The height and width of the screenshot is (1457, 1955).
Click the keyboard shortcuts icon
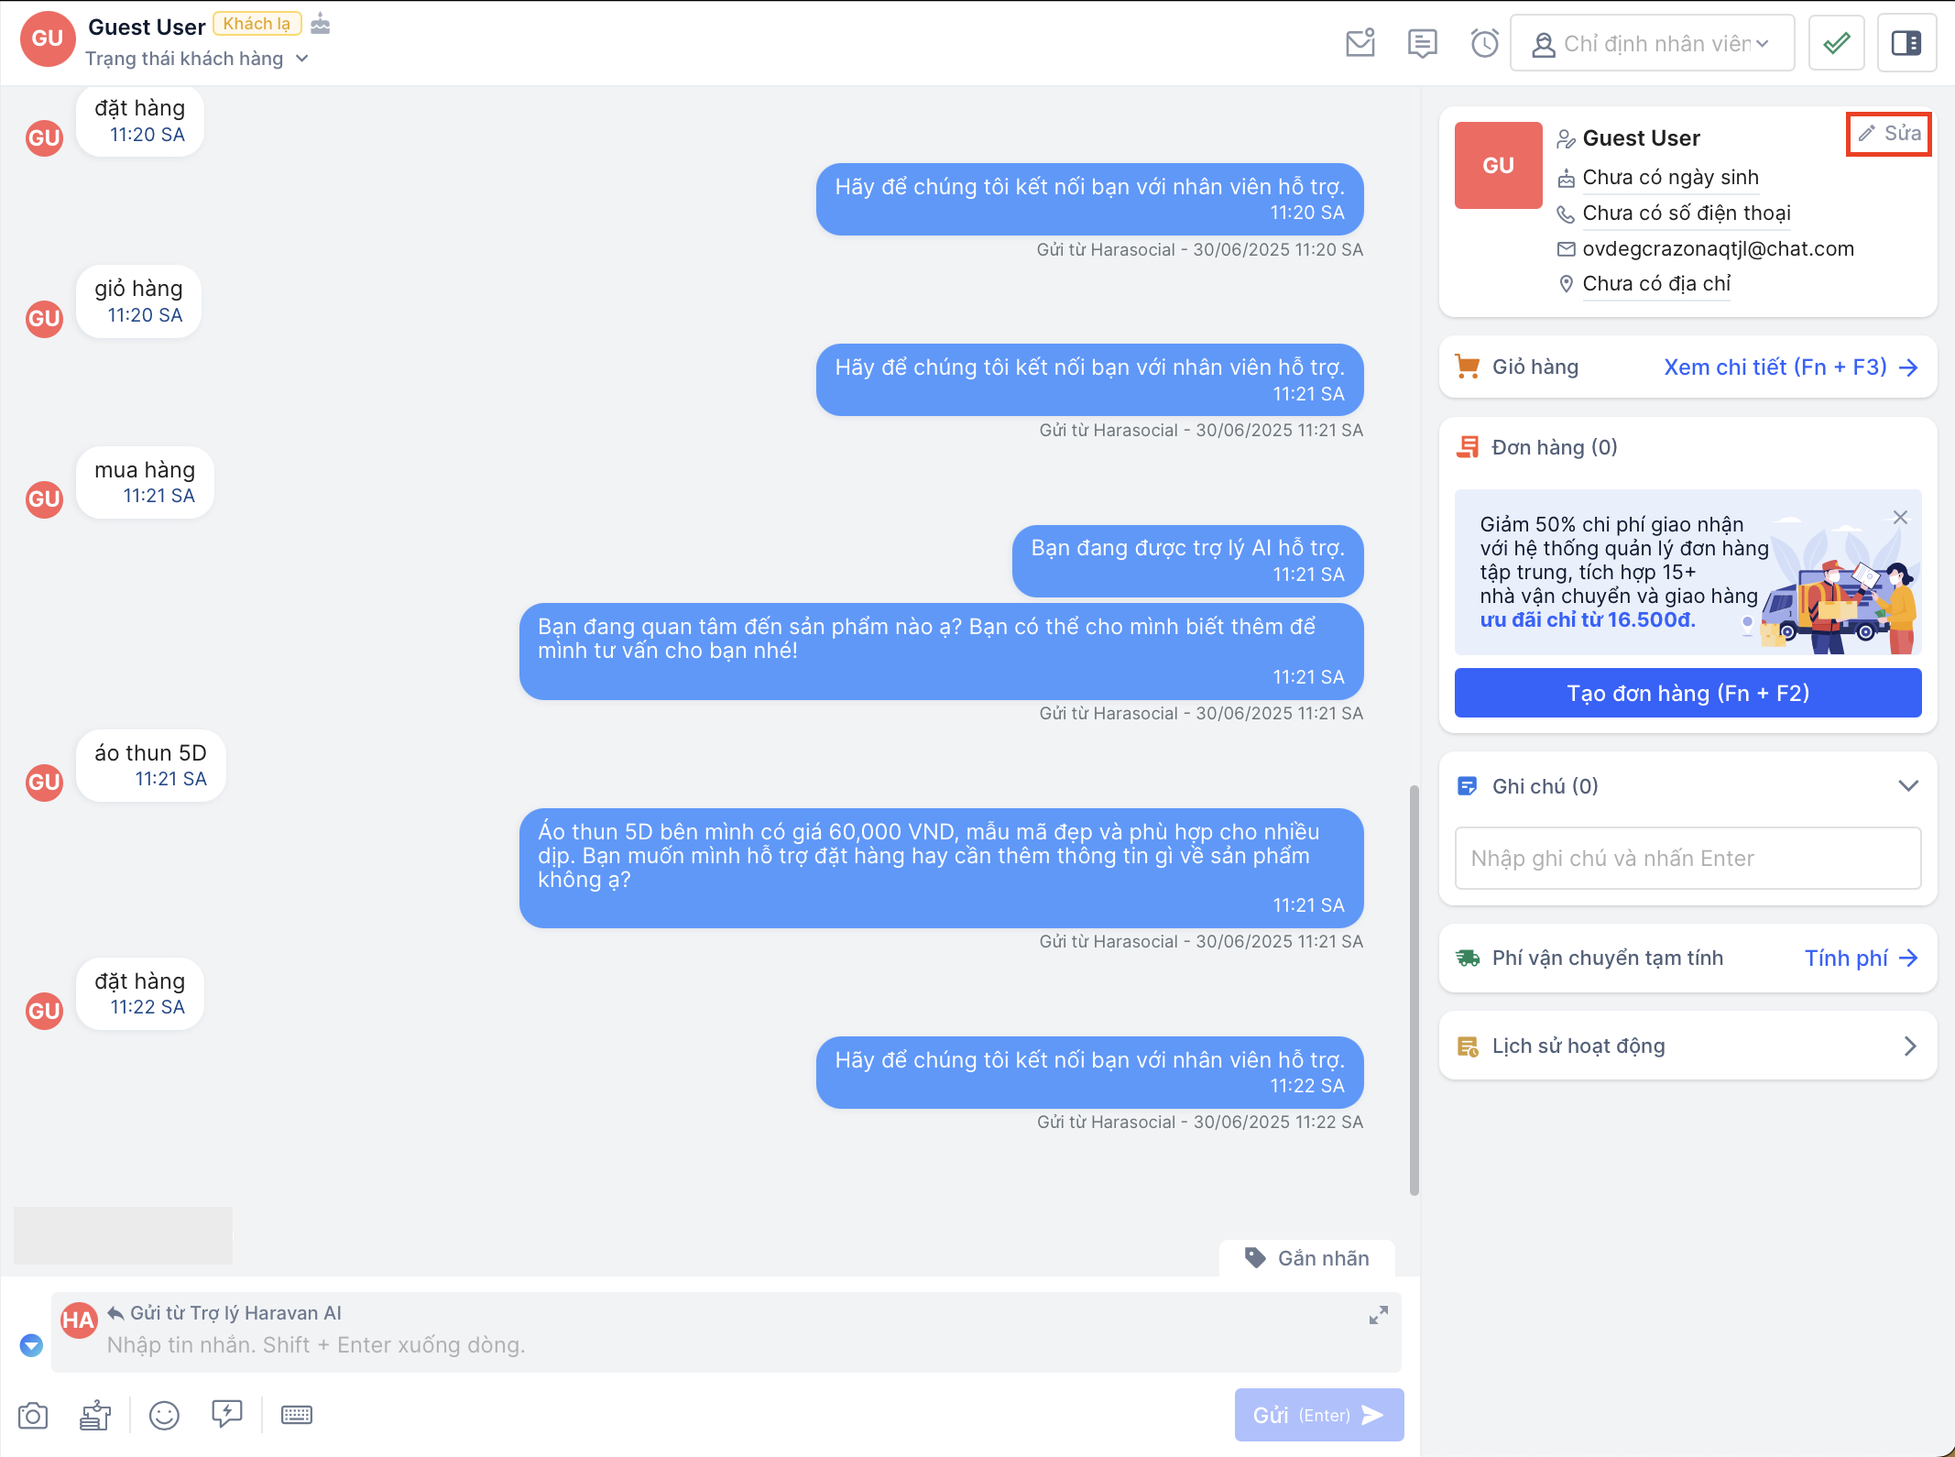(297, 1415)
